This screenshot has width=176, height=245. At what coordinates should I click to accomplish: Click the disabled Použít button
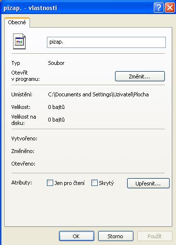(x=155, y=236)
